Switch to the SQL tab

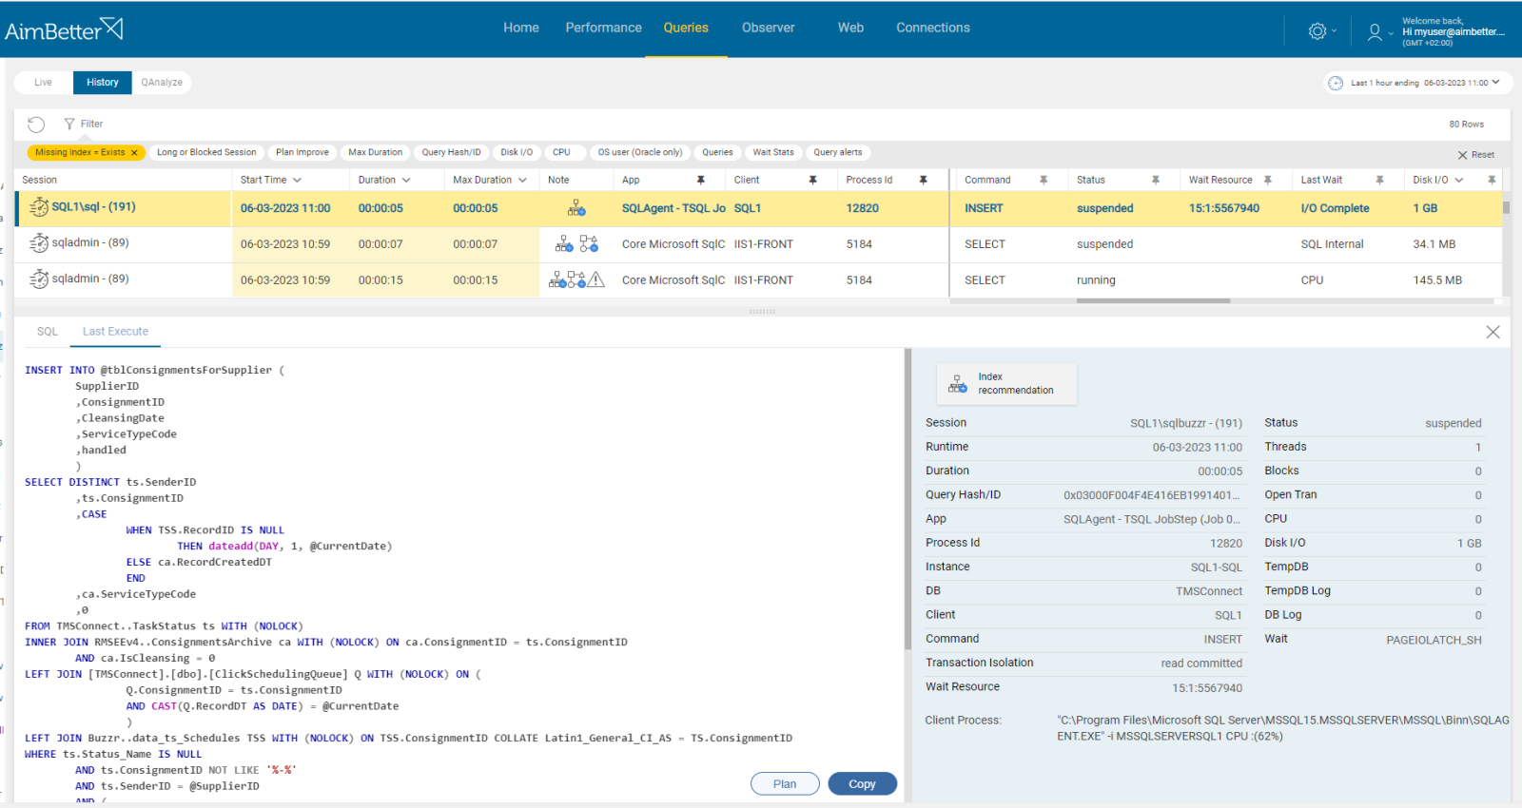coord(48,332)
